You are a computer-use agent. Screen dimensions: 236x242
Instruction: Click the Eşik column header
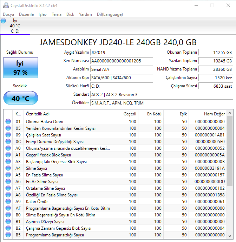176,114
